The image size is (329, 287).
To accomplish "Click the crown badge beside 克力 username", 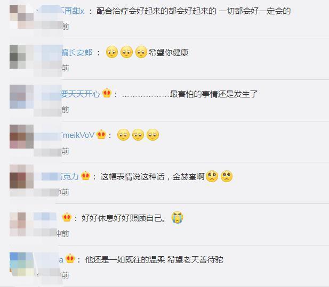I will pyautogui.click(x=86, y=176).
